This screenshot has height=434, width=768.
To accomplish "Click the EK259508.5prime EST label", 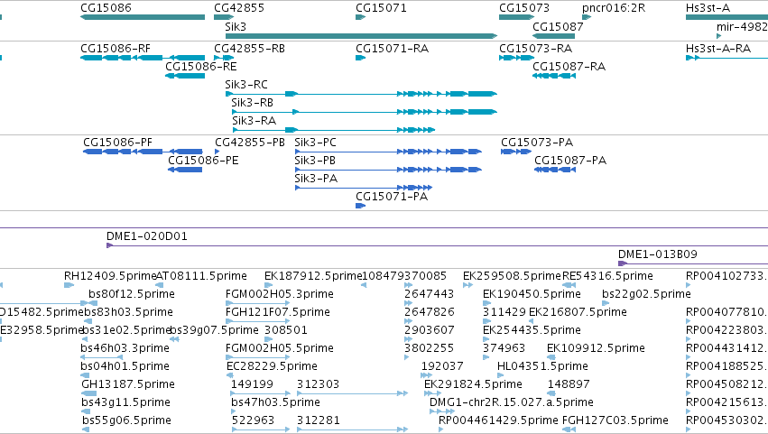I will pos(512,276).
